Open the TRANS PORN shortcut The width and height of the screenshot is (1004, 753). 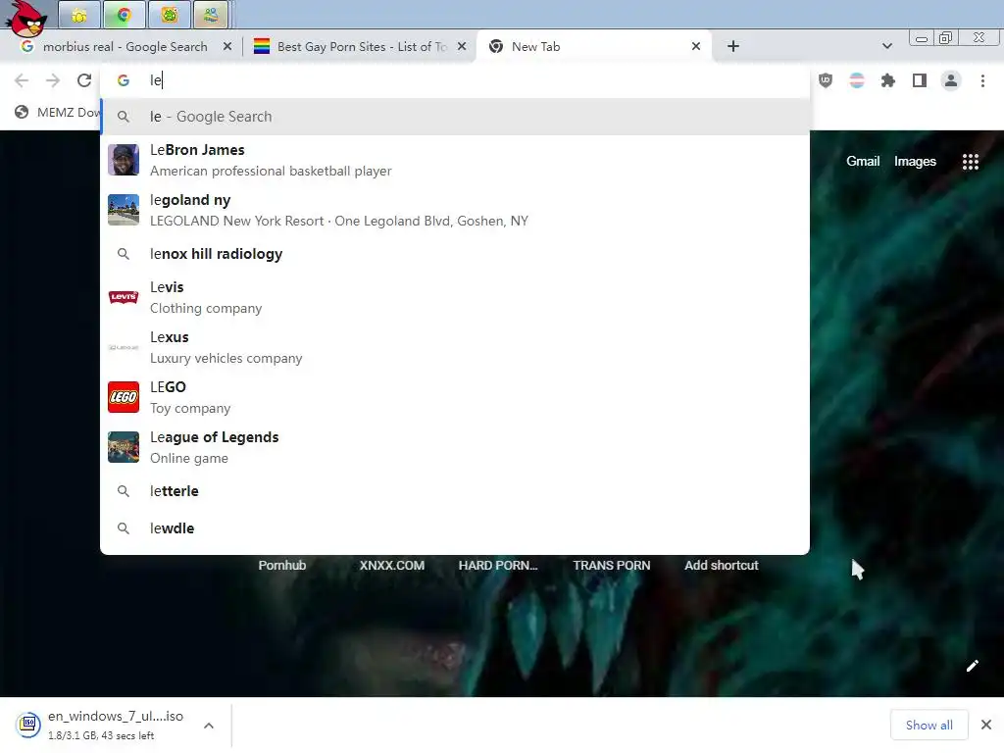[612, 566]
